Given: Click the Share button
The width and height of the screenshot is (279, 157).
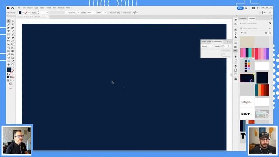Looking at the screenshot, I should pyautogui.click(x=240, y=8).
